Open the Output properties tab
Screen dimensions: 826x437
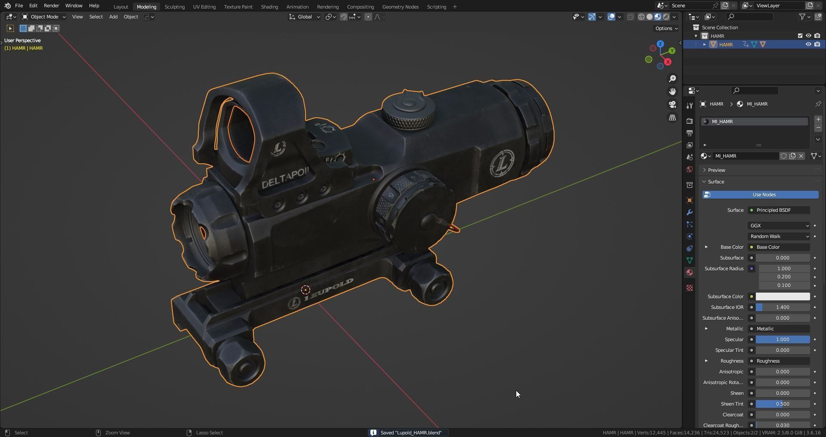pos(690,133)
